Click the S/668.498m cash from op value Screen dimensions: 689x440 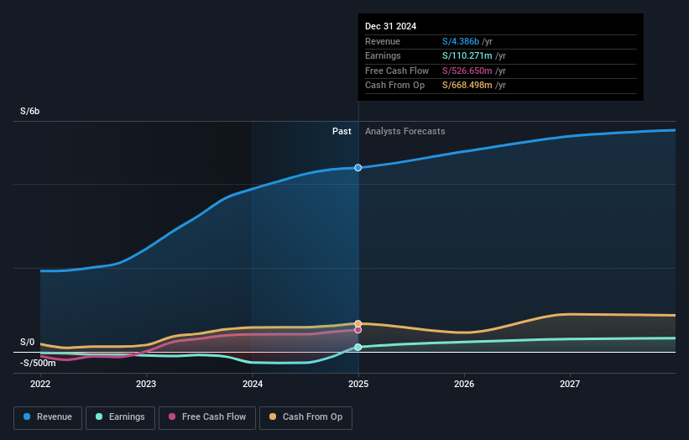pos(467,86)
